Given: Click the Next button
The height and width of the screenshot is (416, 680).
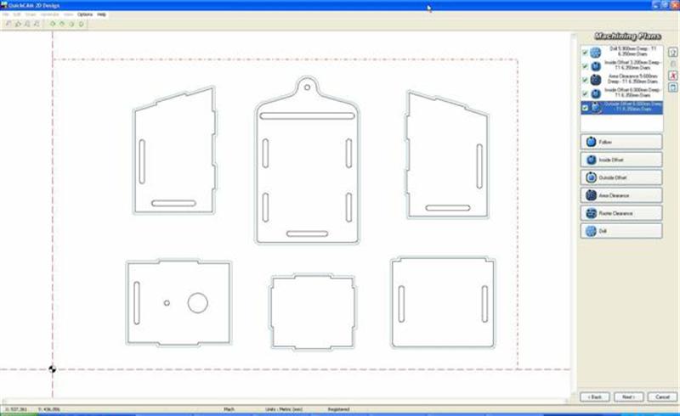Looking at the screenshot, I should (x=627, y=396).
